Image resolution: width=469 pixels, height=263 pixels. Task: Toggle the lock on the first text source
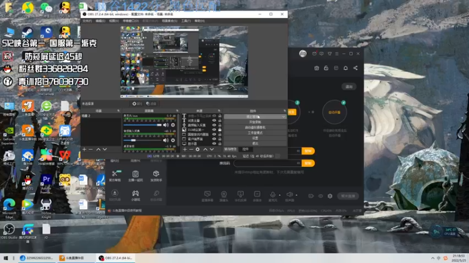pyautogui.click(x=220, y=116)
